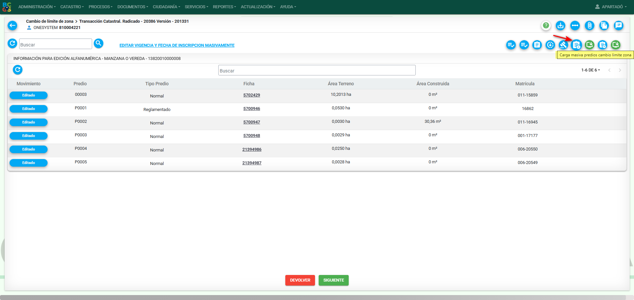Open the DOCUMENTOS menu
634x300 pixels.
coord(133,7)
